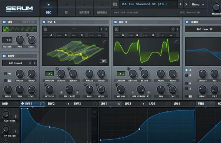Click OSC B wavetable save icon
Viewport: 221px width, 143px height.
[x=116, y=29]
